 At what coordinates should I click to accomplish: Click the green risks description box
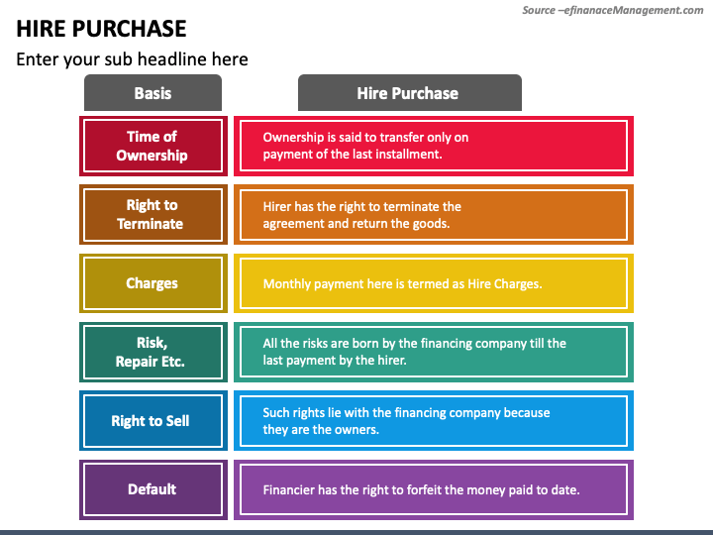coord(434,352)
